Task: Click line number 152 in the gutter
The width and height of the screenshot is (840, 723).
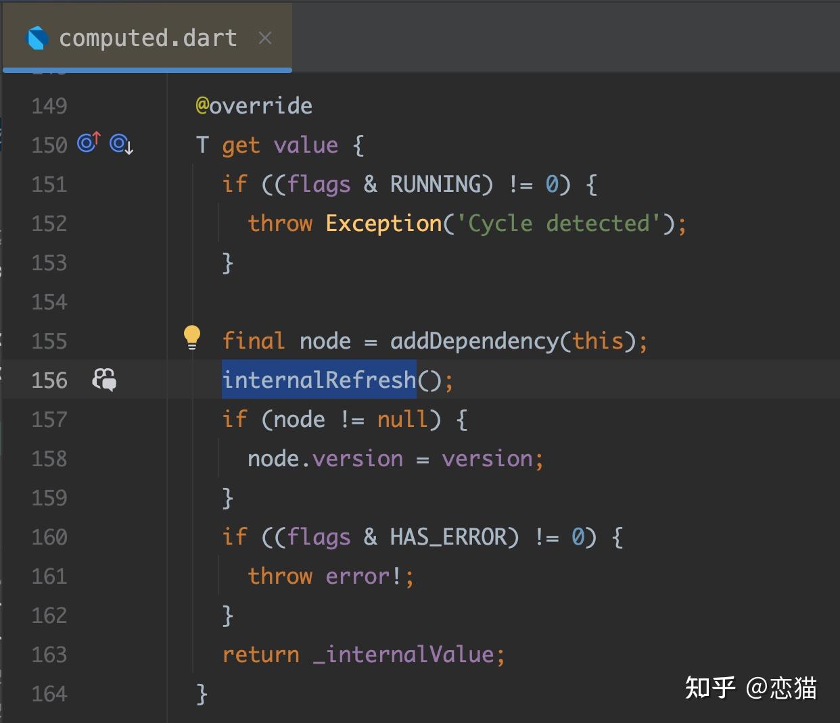Action: pyautogui.click(x=49, y=224)
